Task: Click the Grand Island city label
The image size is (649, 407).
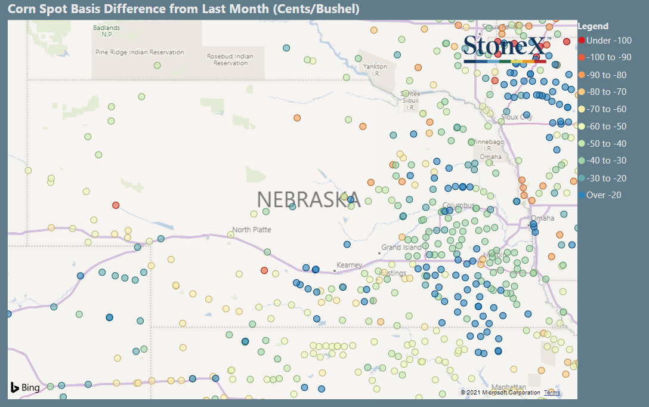Action: [x=401, y=247]
